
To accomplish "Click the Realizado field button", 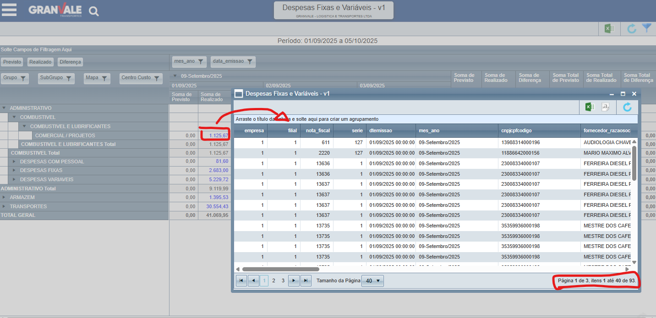I will (x=40, y=62).
